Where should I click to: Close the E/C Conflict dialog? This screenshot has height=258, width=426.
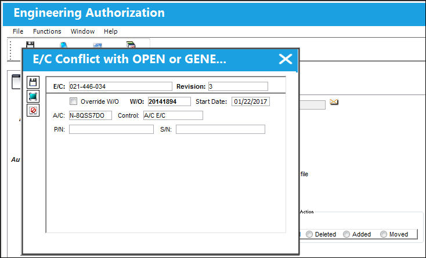(286, 59)
